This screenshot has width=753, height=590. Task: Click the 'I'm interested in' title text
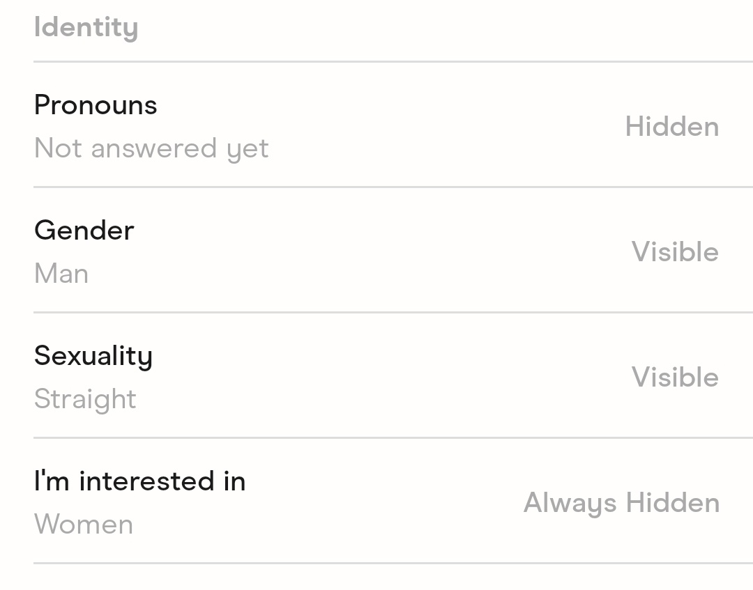pos(139,481)
